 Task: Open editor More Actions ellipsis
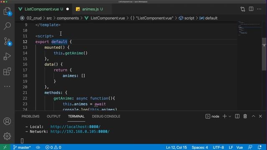[x=259, y=9]
